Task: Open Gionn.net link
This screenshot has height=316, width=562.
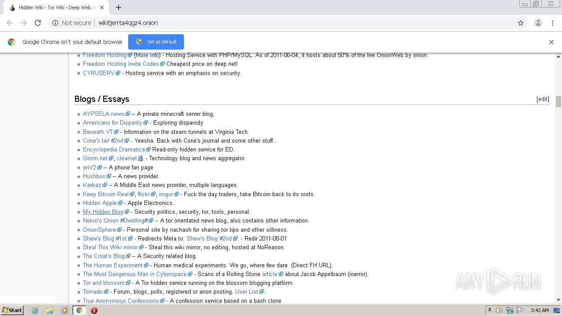Action: [95, 158]
